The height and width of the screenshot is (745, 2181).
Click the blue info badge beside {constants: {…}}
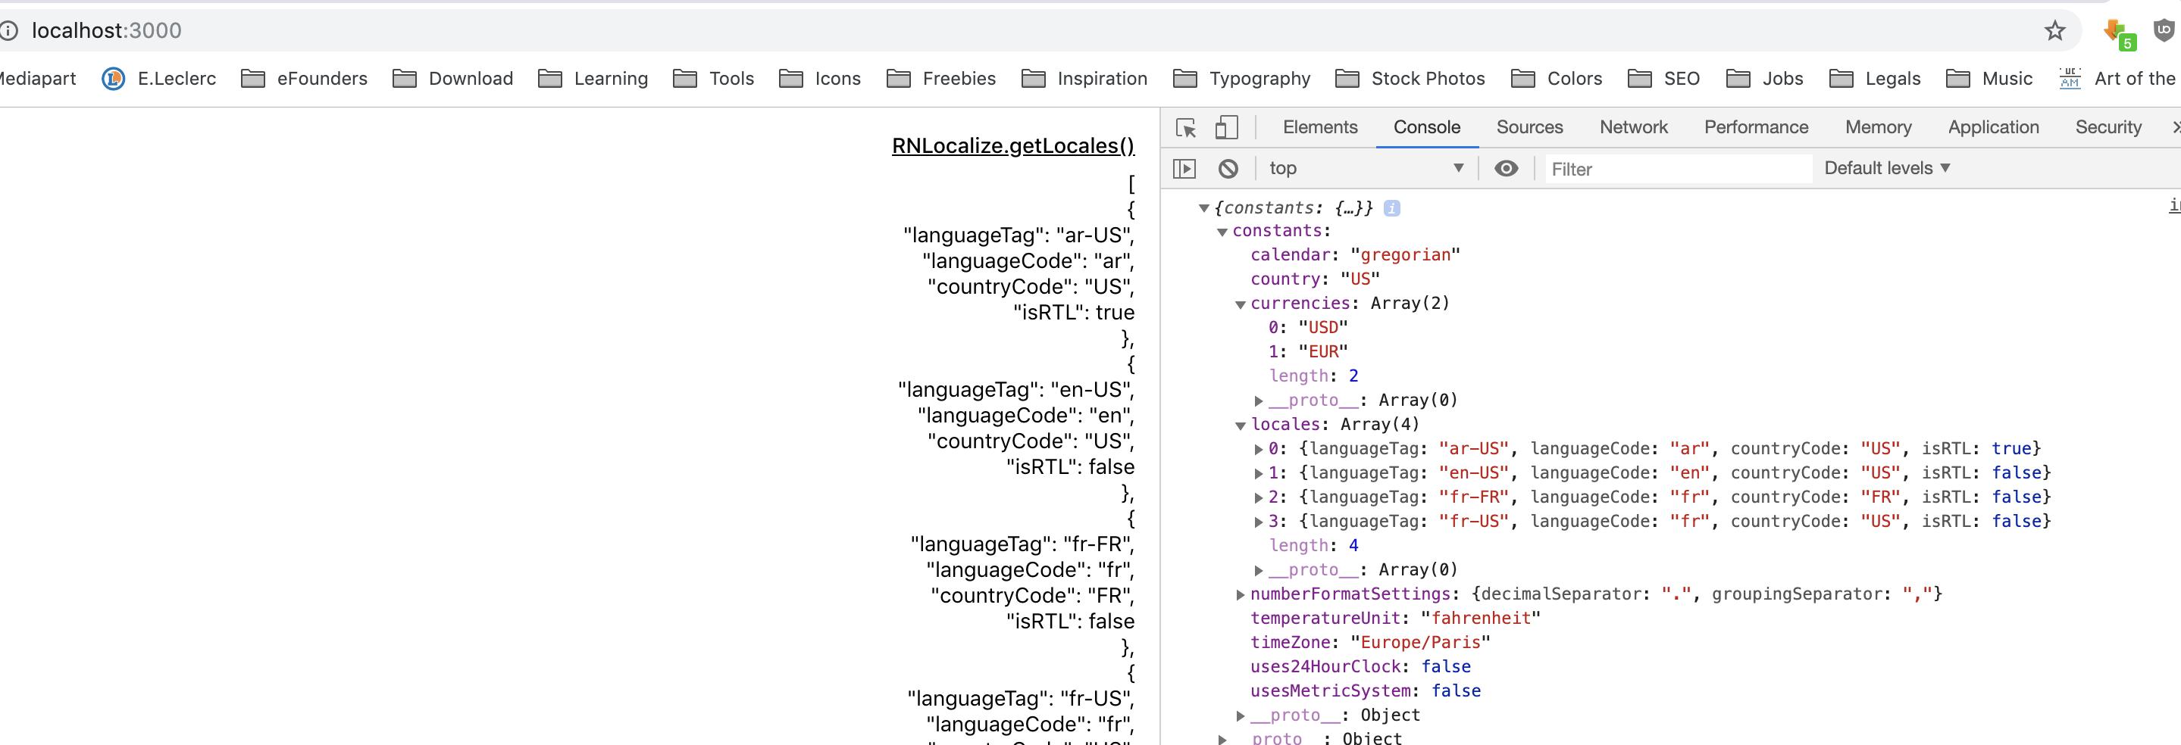point(1392,208)
